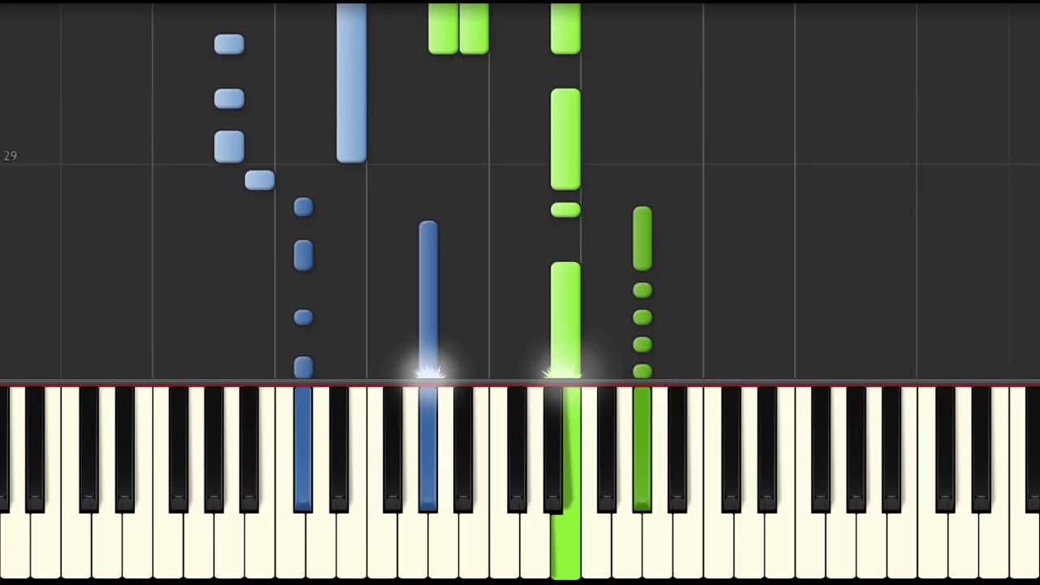Click the glowing blue black key under the long blue bar
1040x585 pixels.
coord(428,448)
